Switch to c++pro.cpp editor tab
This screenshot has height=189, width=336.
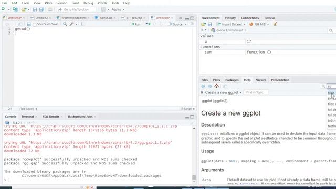coord(134,18)
